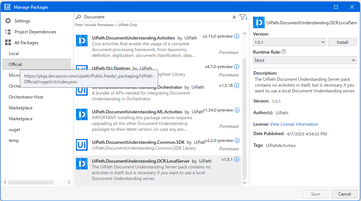Image resolution: width=361 pixels, height=201 pixels.
Task: Focus the package search input field
Action: click(x=157, y=17)
